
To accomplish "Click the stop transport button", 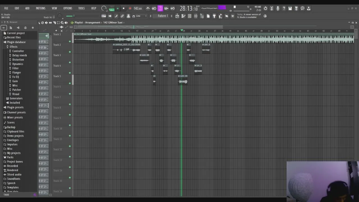I will pyautogui.click(x=123, y=8).
